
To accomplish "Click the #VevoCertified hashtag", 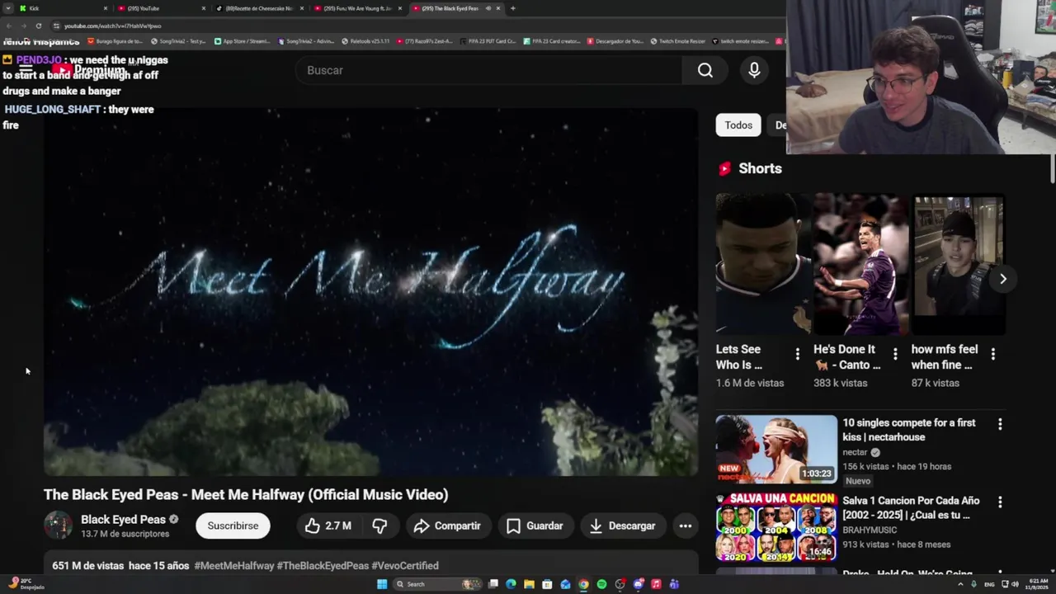I will tap(405, 566).
